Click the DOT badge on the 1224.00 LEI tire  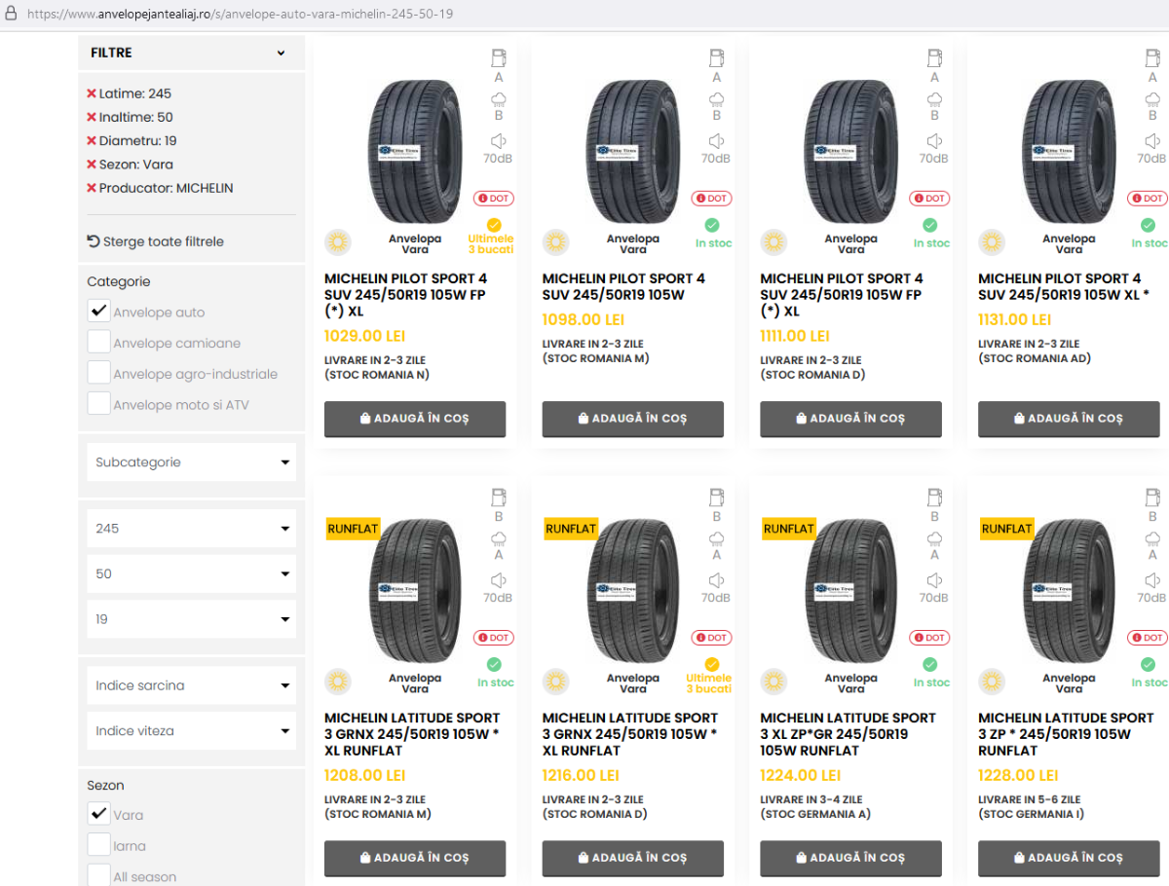[930, 638]
